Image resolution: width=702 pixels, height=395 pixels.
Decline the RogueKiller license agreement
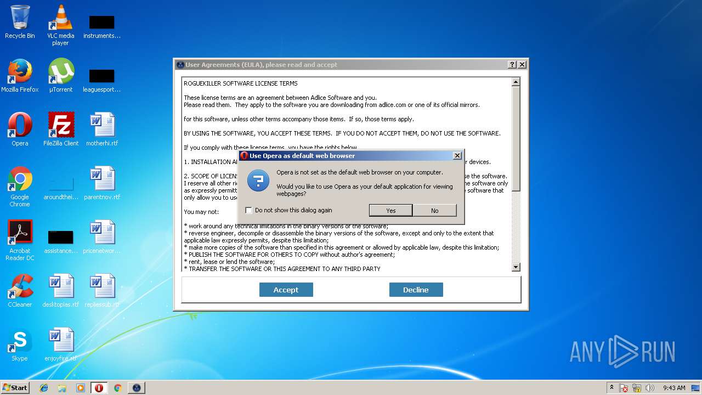[416, 290]
